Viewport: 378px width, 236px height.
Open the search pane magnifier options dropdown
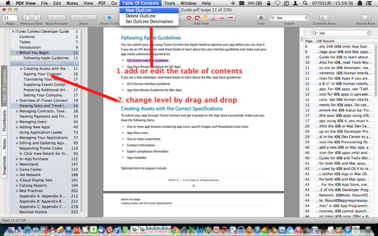tap(315, 33)
